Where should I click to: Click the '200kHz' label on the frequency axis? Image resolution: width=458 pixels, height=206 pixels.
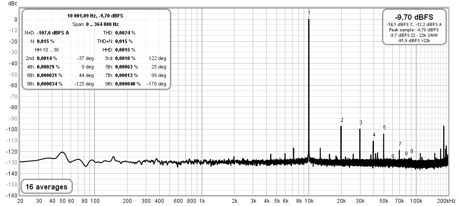coord(447,201)
